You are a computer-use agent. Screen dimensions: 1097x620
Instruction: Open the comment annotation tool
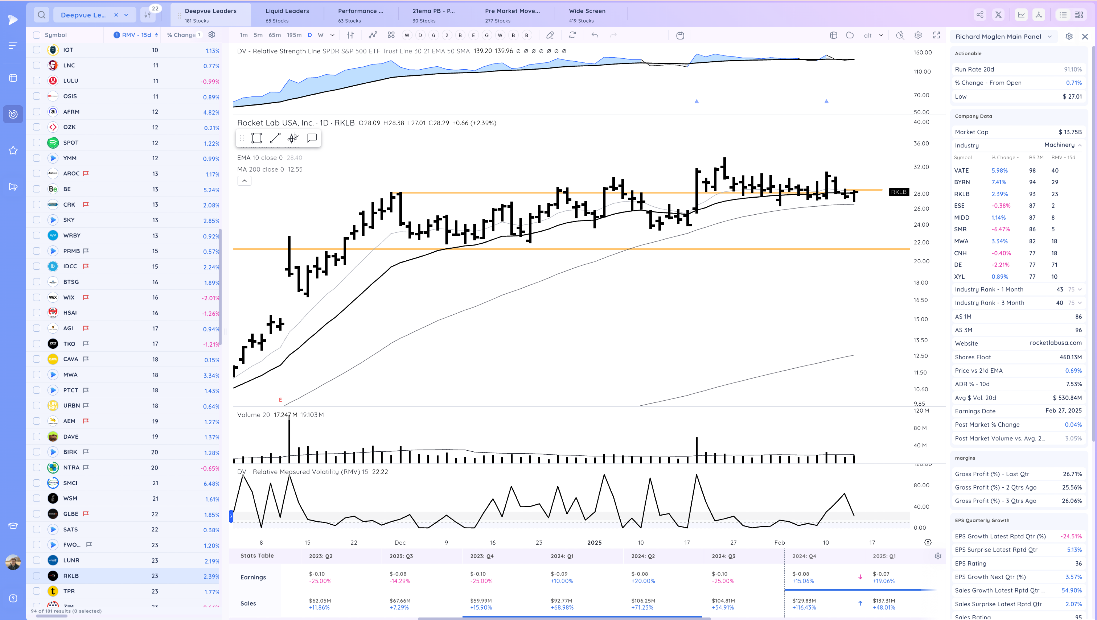312,138
